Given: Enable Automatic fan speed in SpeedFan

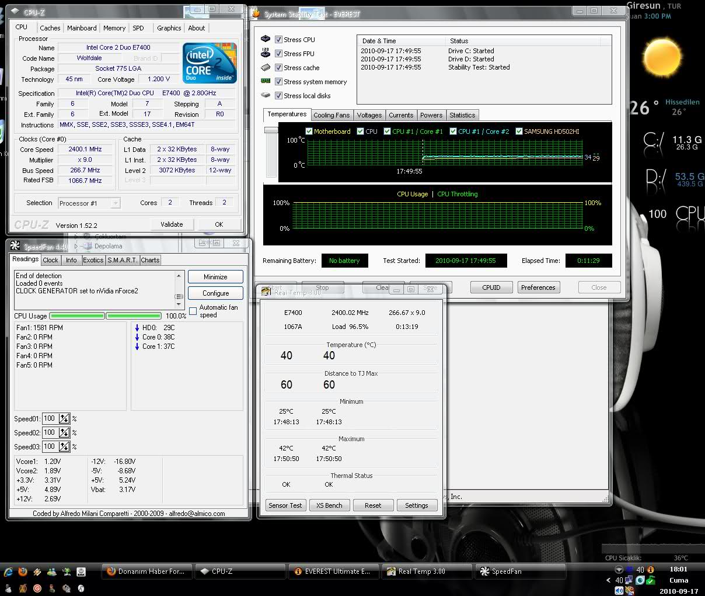Looking at the screenshot, I should coord(193,311).
